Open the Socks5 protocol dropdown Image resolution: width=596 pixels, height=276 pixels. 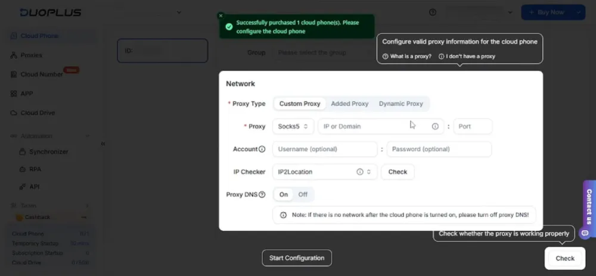(x=293, y=126)
